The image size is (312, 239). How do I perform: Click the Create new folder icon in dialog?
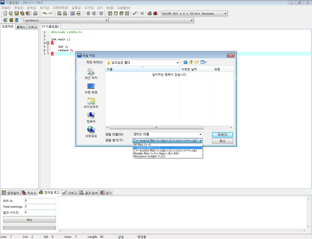pos(197,62)
